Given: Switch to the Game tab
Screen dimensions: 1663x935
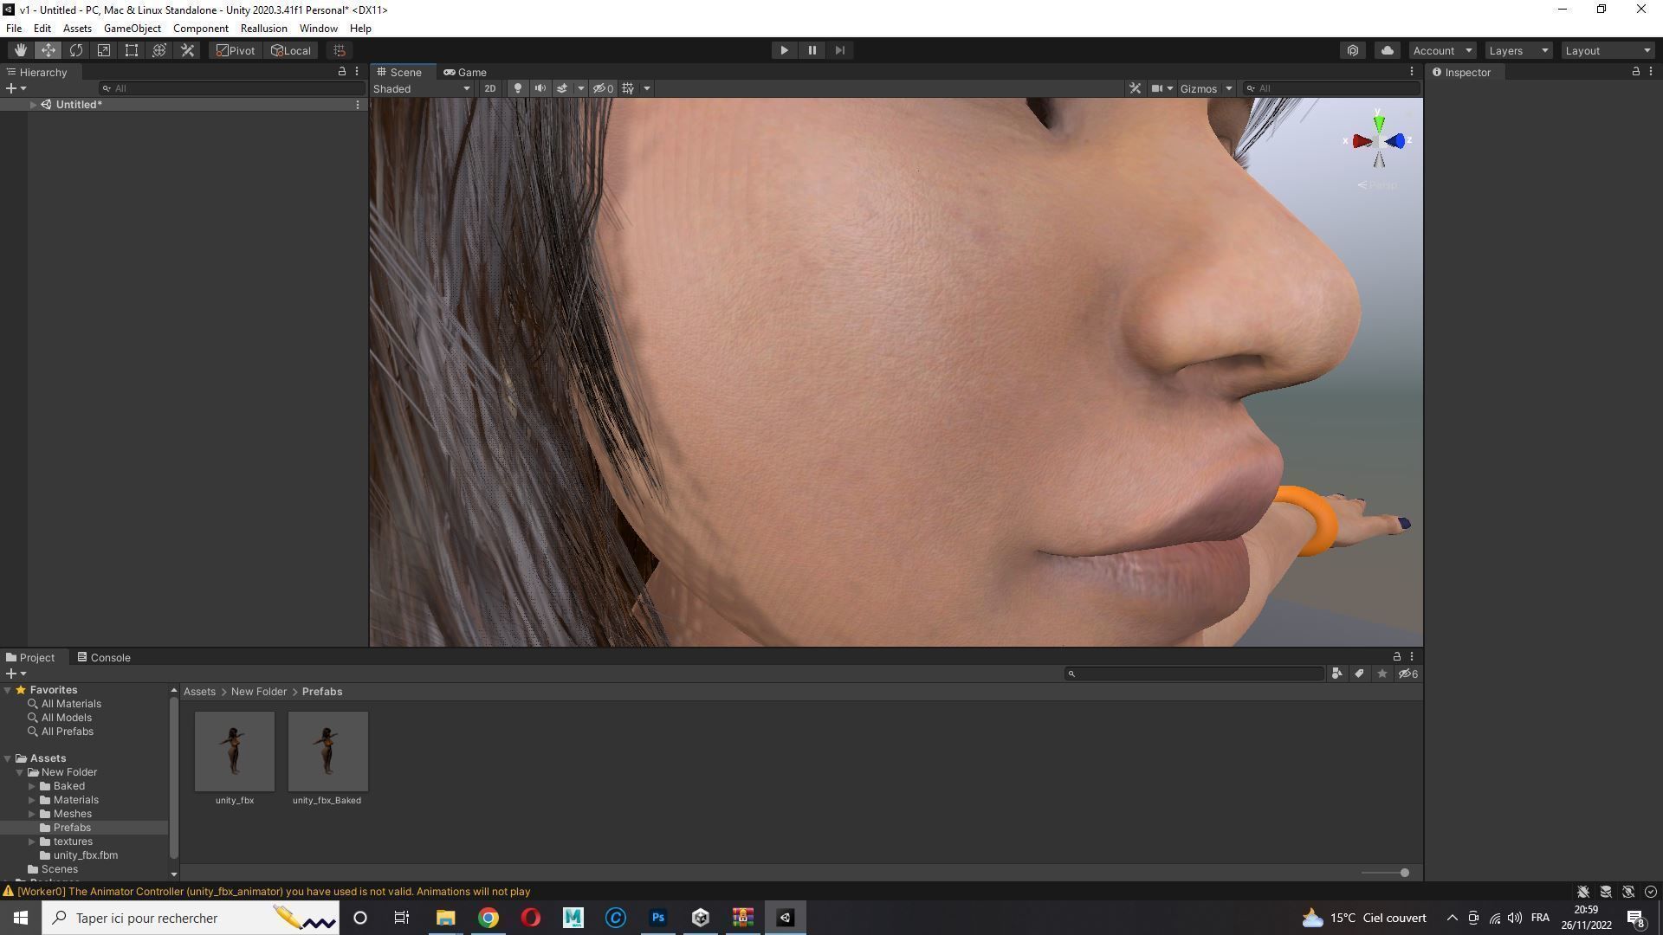Looking at the screenshot, I should point(465,72).
